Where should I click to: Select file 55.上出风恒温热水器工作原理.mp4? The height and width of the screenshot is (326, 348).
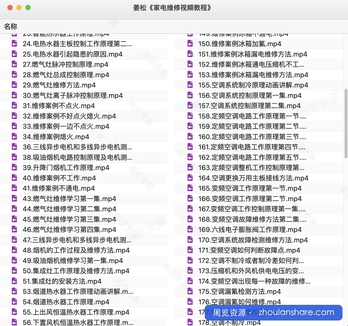point(76,312)
